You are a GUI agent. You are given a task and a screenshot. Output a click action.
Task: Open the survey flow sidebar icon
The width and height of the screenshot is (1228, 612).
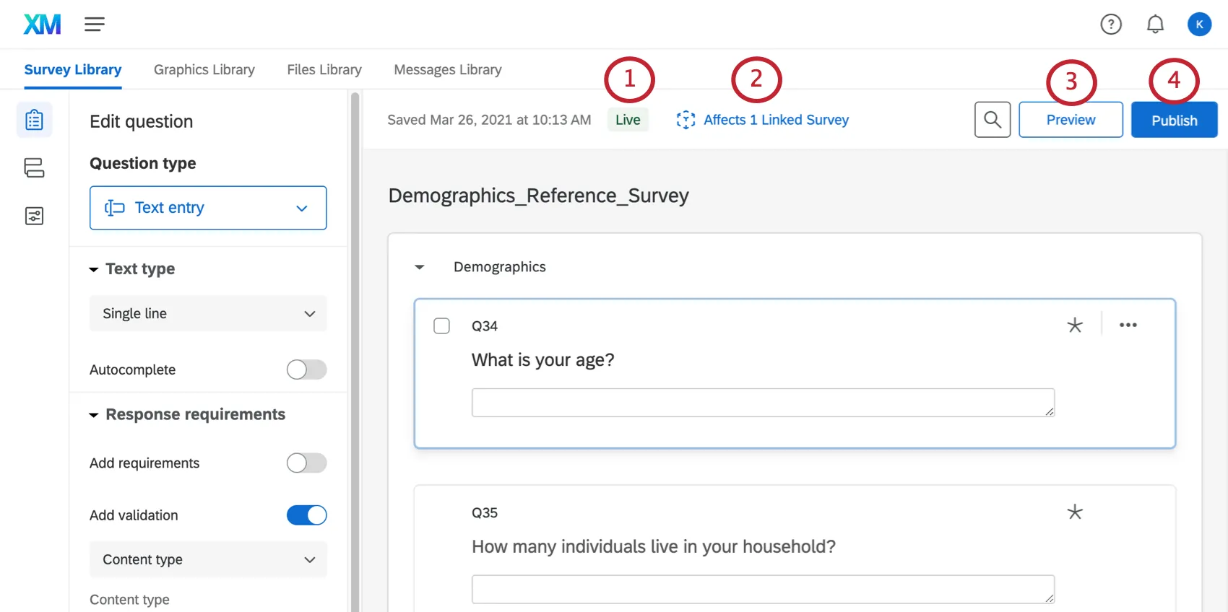coord(34,168)
